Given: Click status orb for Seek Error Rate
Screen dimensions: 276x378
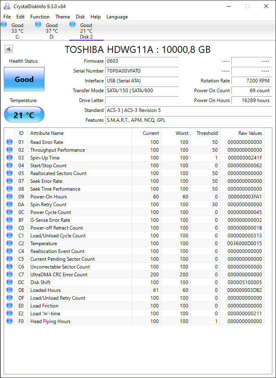Looking at the screenshot, I should click(9, 181).
